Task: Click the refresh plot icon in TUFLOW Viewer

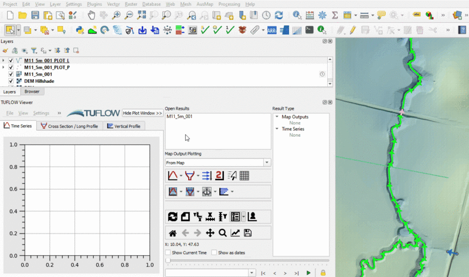Action: [172, 216]
